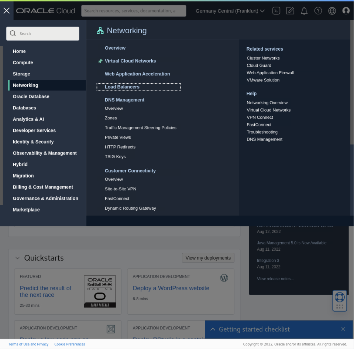
Task: Open Web Application Firewall related service
Action: [x=270, y=73]
